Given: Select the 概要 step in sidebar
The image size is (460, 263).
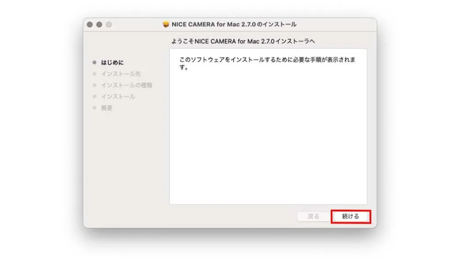Looking at the screenshot, I should [107, 108].
